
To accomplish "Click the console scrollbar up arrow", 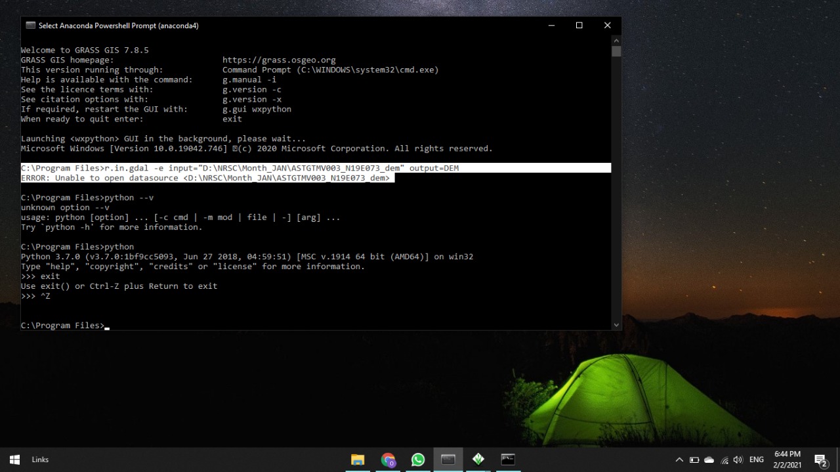I will pos(616,41).
